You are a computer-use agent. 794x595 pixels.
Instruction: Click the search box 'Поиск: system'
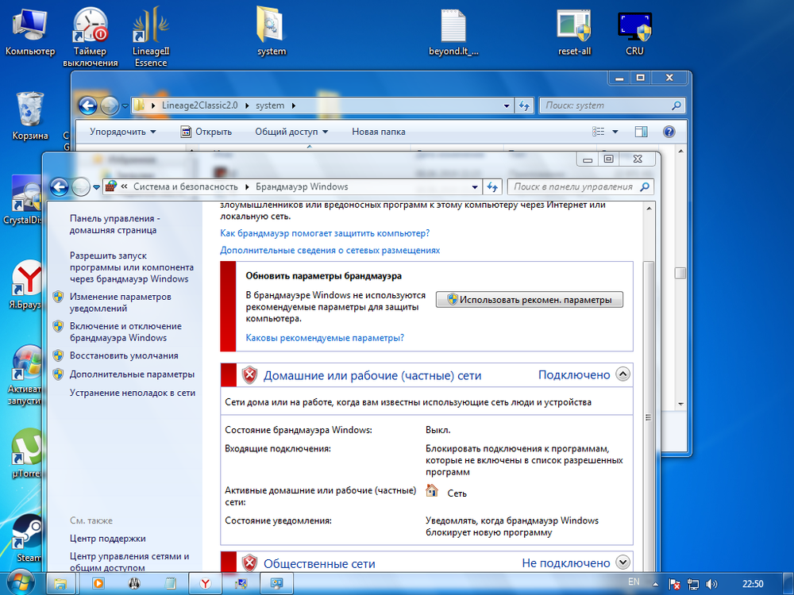pos(611,105)
